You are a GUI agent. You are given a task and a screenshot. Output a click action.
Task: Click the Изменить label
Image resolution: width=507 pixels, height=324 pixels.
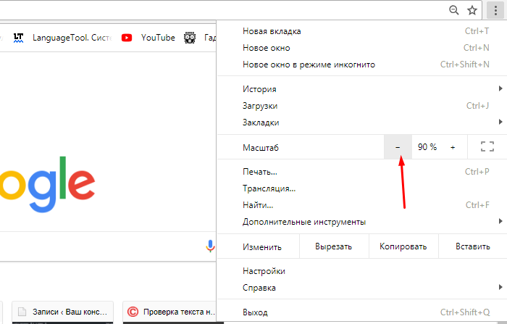point(262,247)
